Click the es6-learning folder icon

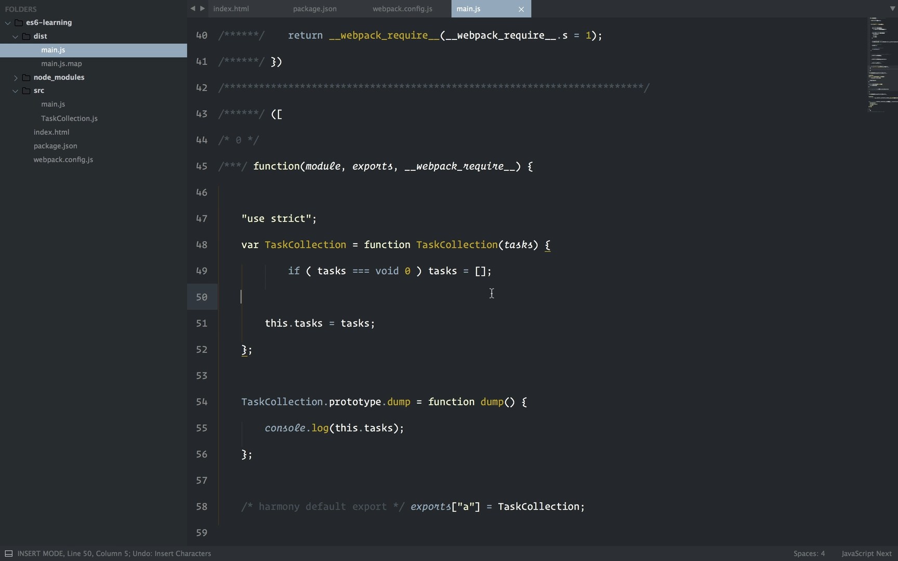tap(19, 22)
